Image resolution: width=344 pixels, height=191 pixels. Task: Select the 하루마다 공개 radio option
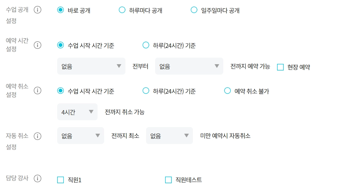point(122,10)
